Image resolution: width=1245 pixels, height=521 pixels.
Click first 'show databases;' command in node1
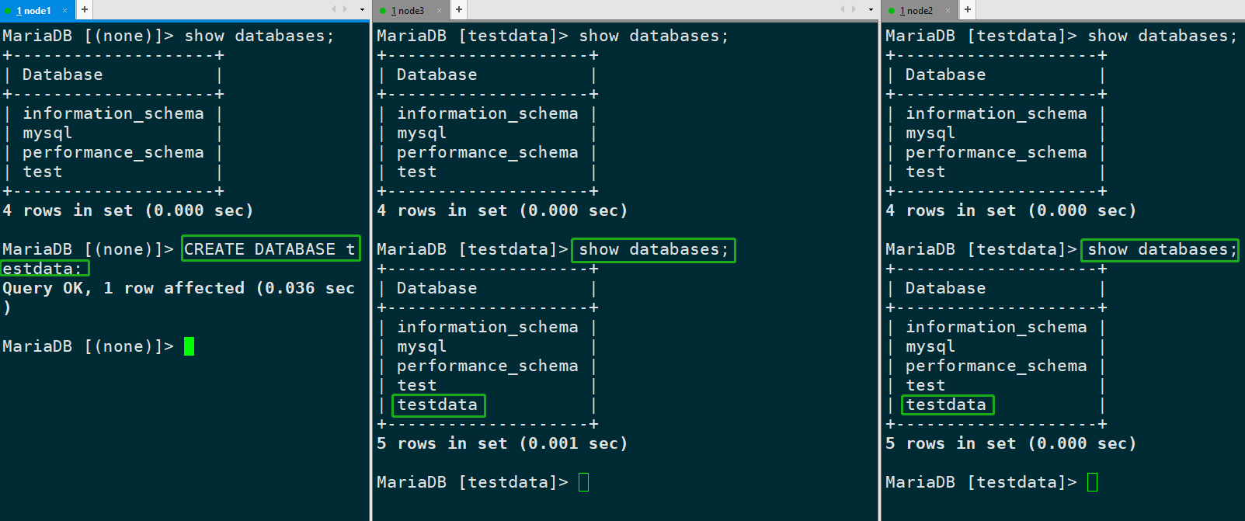point(259,36)
